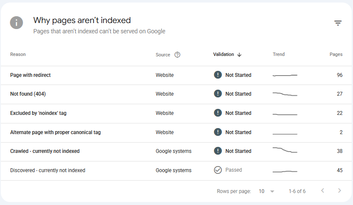
Task: Click the Passed checkmark icon
Action: (218, 170)
